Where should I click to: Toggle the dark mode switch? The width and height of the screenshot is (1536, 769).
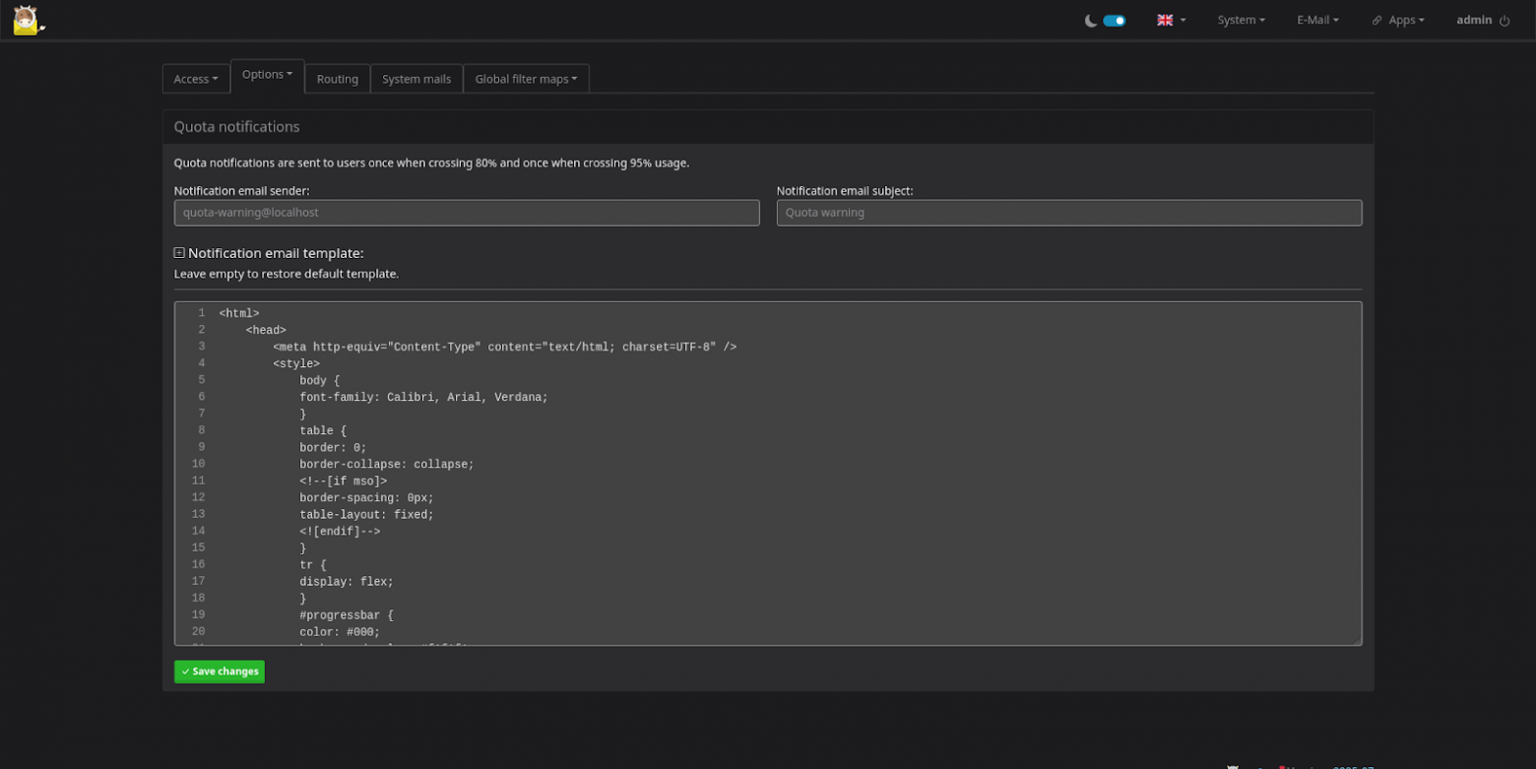click(1115, 21)
